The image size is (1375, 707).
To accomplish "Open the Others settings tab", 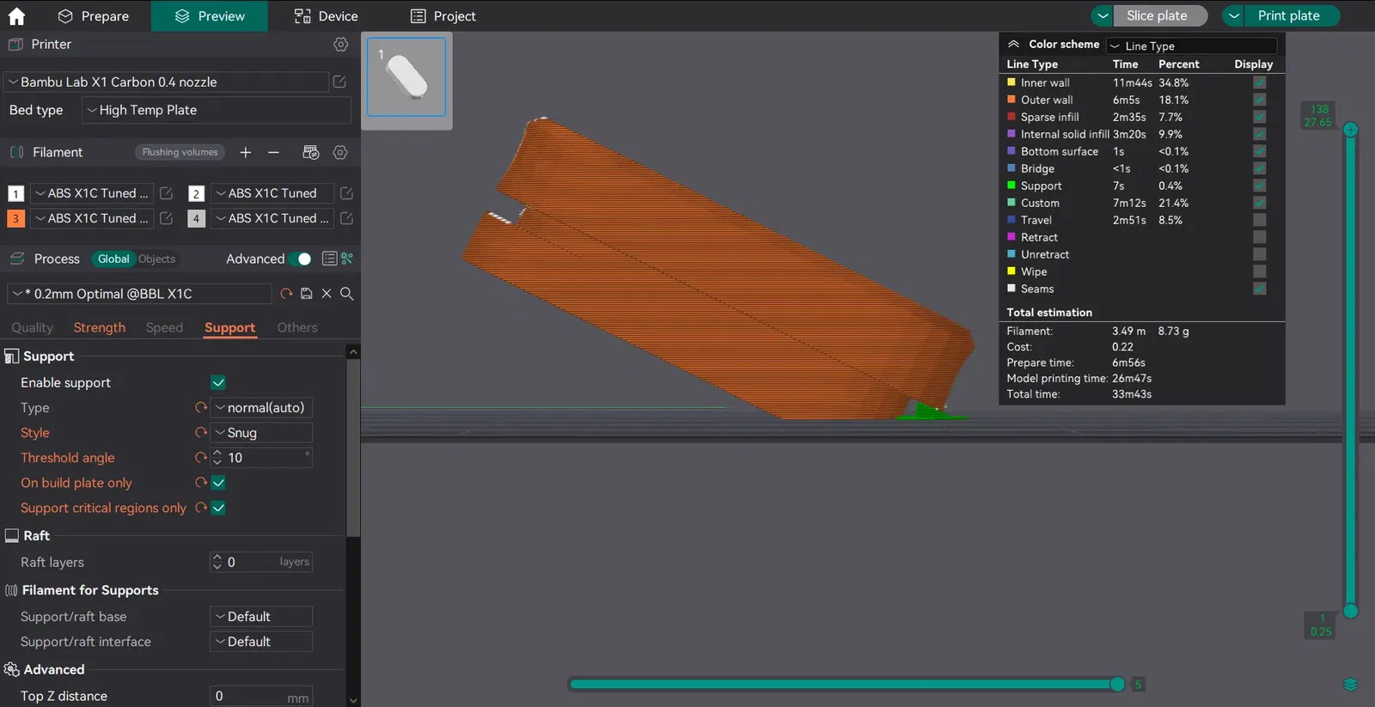I will tap(297, 327).
